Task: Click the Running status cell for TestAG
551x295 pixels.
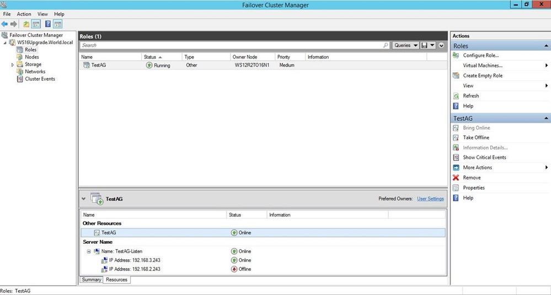Action: (x=158, y=65)
